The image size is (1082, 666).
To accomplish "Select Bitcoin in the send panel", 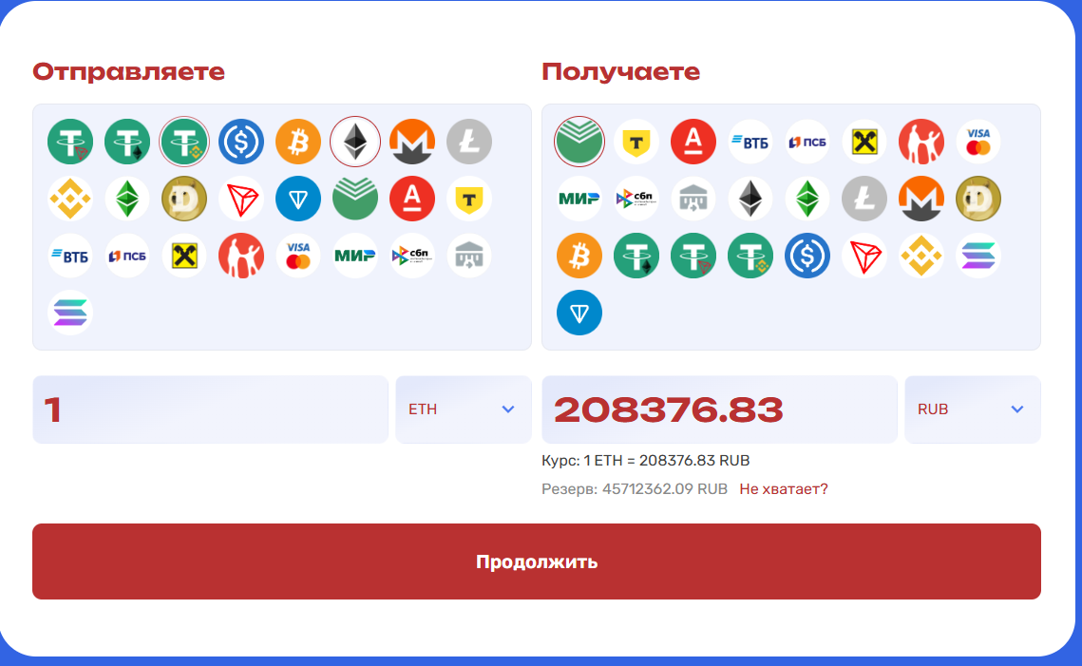I will click(x=298, y=142).
